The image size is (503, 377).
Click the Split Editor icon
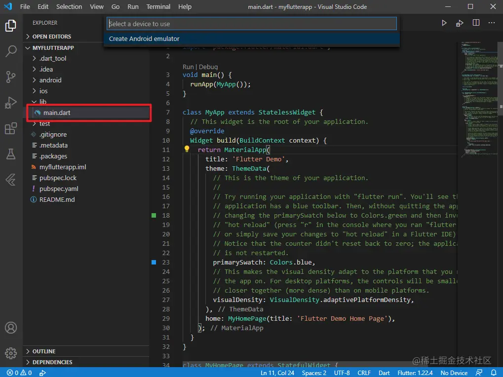point(476,23)
